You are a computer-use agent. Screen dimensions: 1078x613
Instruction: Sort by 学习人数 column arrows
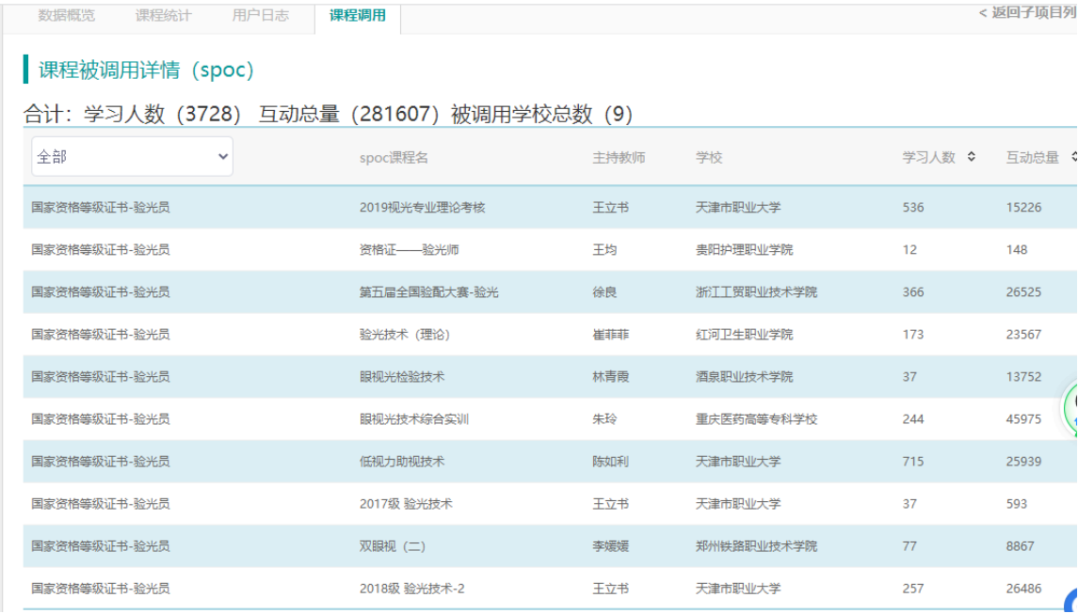coord(971,156)
